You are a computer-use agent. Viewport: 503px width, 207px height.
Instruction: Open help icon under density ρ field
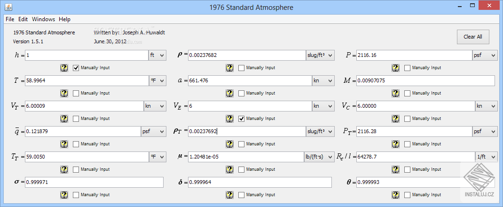tap(229, 68)
